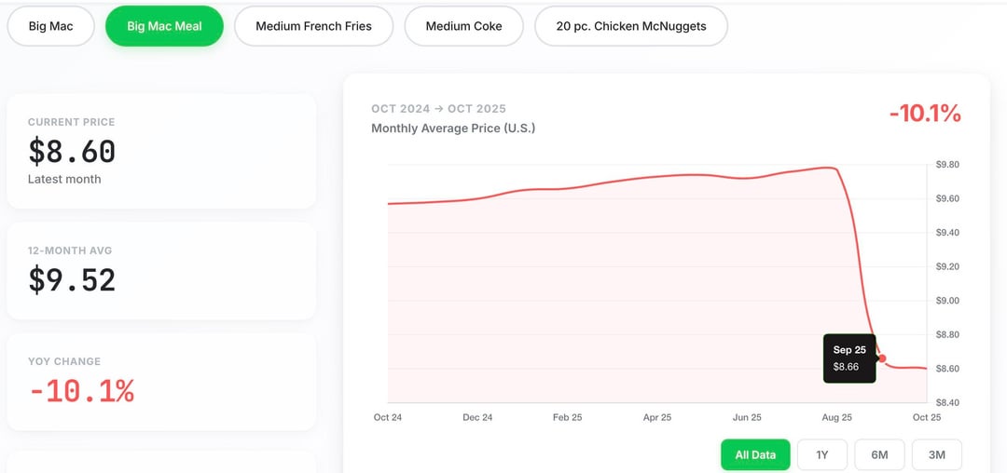Click the Monthly Average Price chart title
The image size is (1007, 473).
pyautogui.click(x=453, y=128)
